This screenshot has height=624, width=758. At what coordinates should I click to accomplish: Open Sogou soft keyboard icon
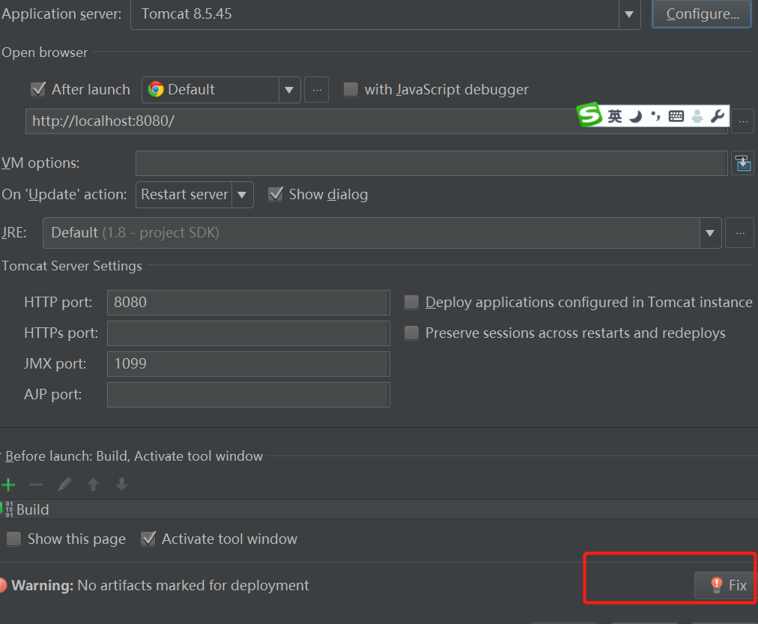coord(676,116)
